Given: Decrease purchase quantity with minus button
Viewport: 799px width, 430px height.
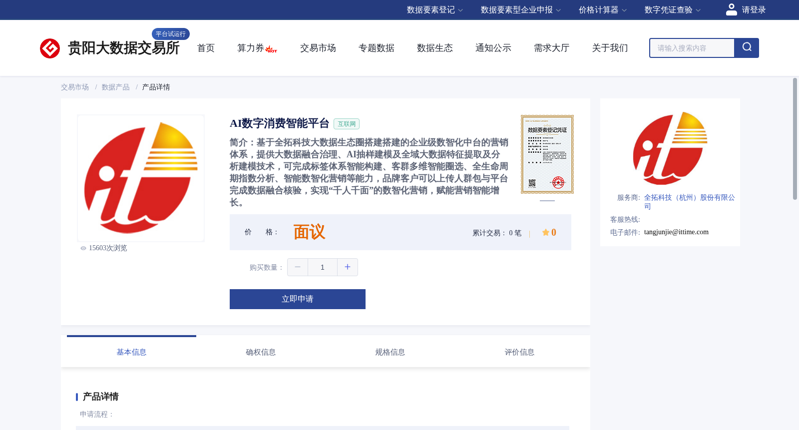Looking at the screenshot, I should click(298, 267).
